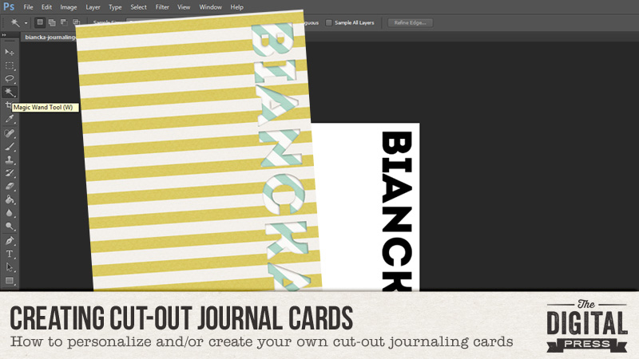Open the File menu

click(28, 7)
